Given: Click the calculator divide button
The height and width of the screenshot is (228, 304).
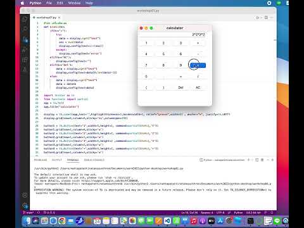Looking at the screenshot, I should (198, 77).
